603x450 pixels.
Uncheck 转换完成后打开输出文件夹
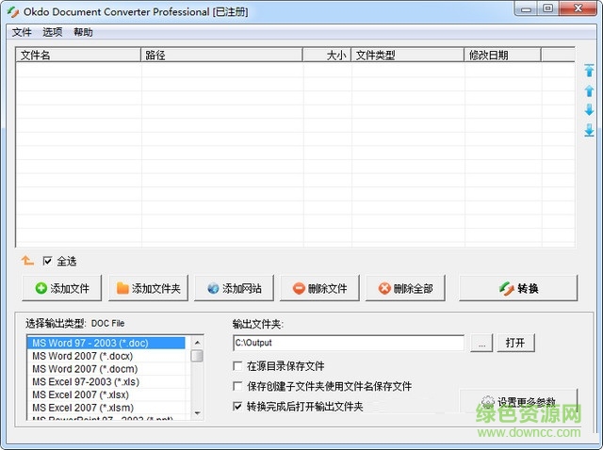[x=237, y=406]
